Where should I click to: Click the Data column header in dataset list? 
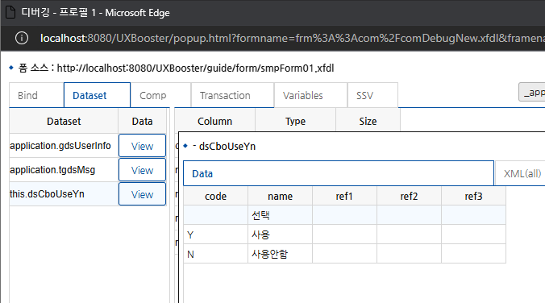click(x=142, y=121)
